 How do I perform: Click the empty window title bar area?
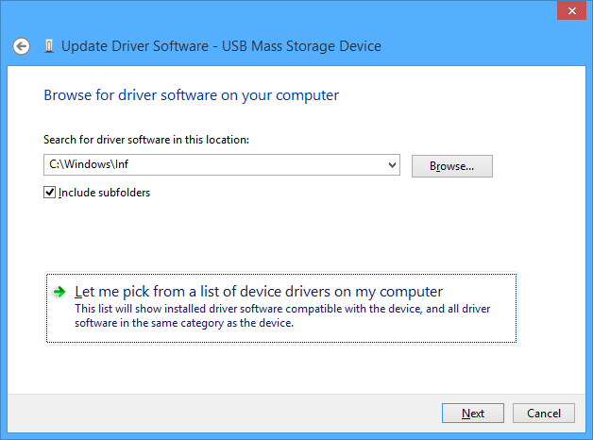click(283, 11)
